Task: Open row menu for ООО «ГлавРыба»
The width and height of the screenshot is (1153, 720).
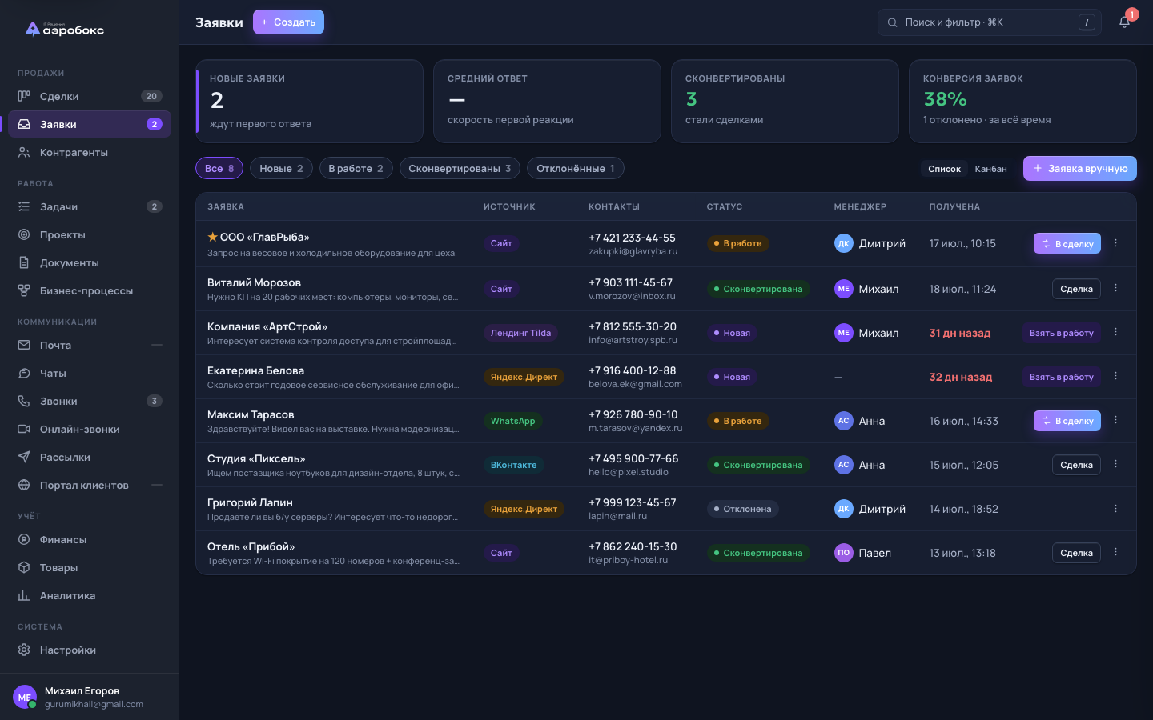Action: pyautogui.click(x=1115, y=243)
